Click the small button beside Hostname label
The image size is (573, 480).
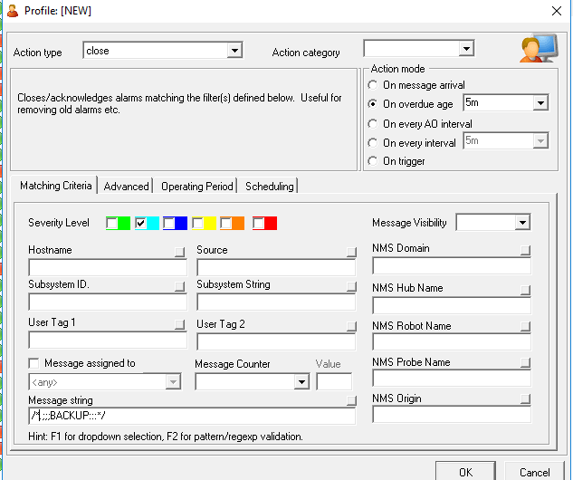pyautogui.click(x=180, y=252)
